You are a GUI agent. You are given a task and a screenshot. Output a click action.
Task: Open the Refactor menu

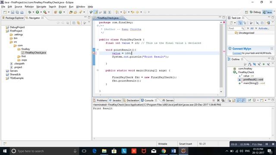[29, 7]
